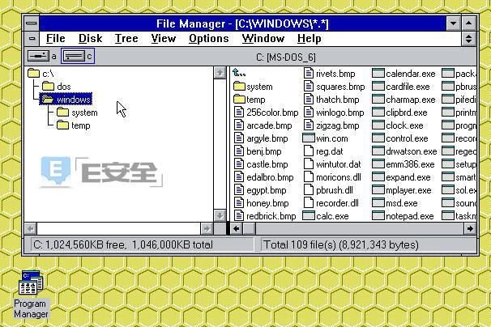
Task: Open Program Manager desktop icon
Action: pyautogui.click(x=31, y=294)
